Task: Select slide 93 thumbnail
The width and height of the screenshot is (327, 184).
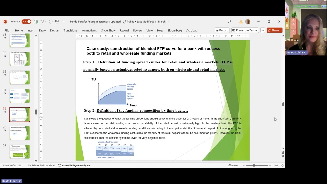Action: pyautogui.click(x=20, y=77)
